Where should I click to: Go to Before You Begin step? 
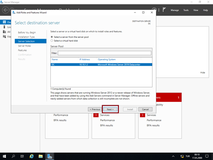[x=27, y=32]
